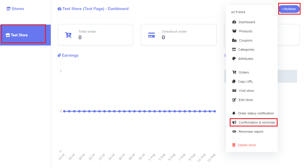Click the Edit store pencil icon
The height and width of the screenshot is (168, 306).
click(234, 100)
